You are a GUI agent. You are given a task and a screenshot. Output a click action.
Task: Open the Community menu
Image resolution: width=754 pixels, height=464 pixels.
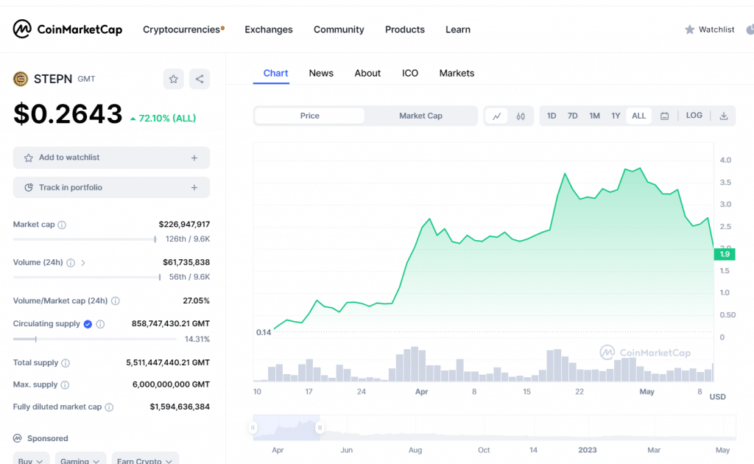[x=339, y=29]
